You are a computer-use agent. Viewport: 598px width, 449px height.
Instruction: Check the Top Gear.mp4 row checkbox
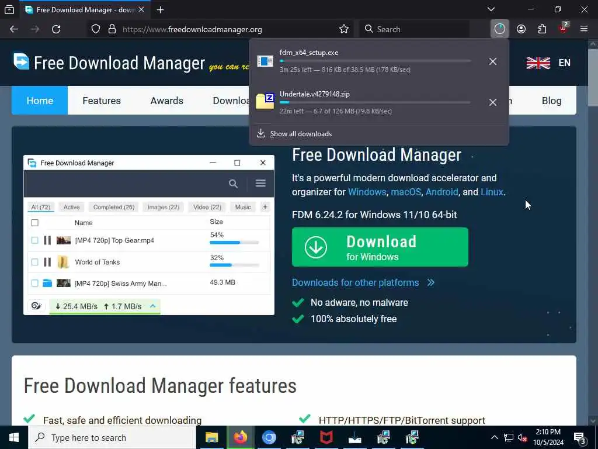pos(34,240)
